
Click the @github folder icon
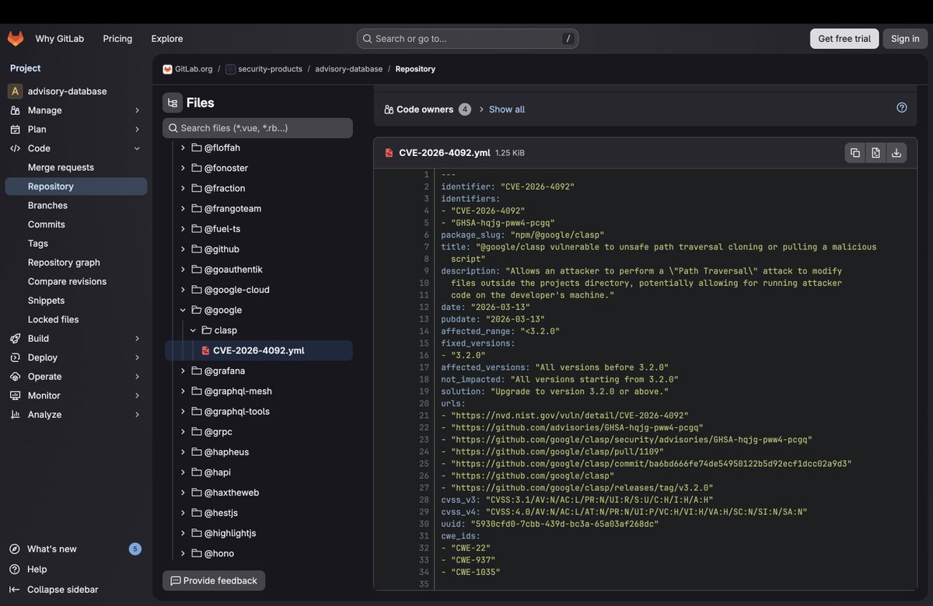pos(197,249)
